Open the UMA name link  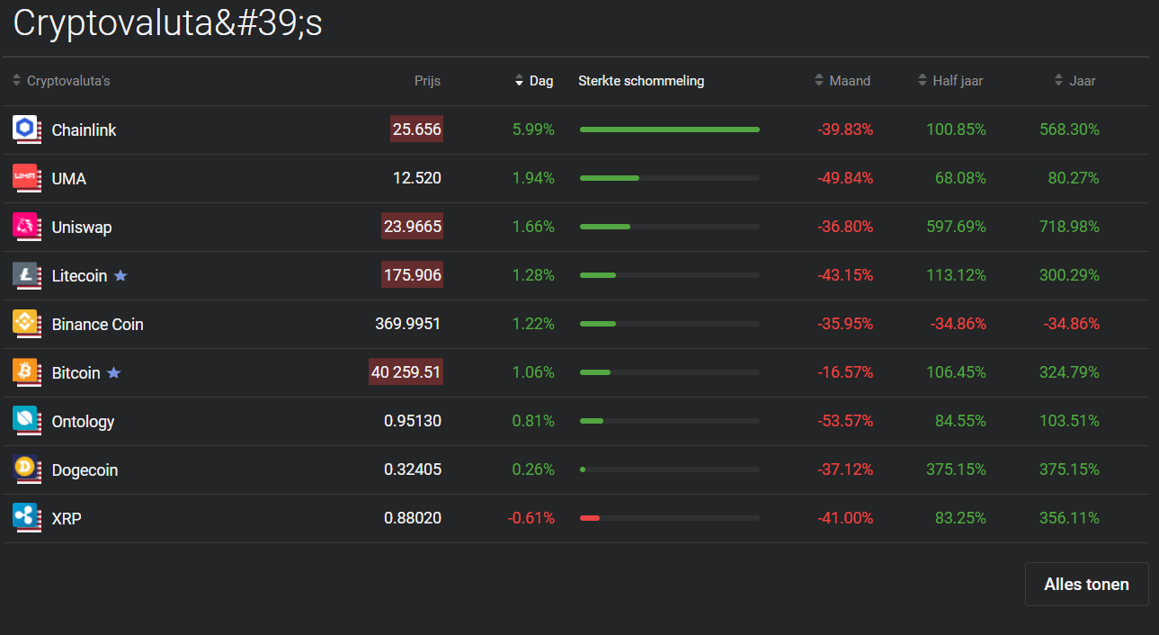coord(69,179)
